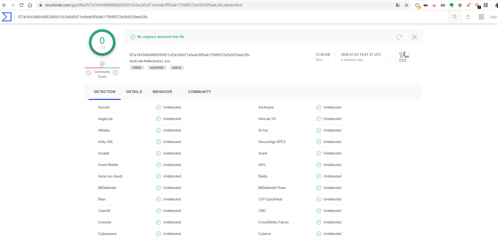Open the pink heart hexagon extension
Screen dimensions: 498x240
coord(434,5)
